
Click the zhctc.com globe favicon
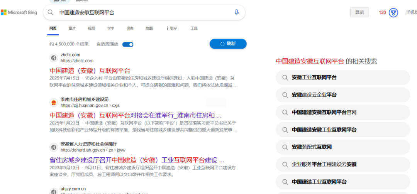click(54, 58)
